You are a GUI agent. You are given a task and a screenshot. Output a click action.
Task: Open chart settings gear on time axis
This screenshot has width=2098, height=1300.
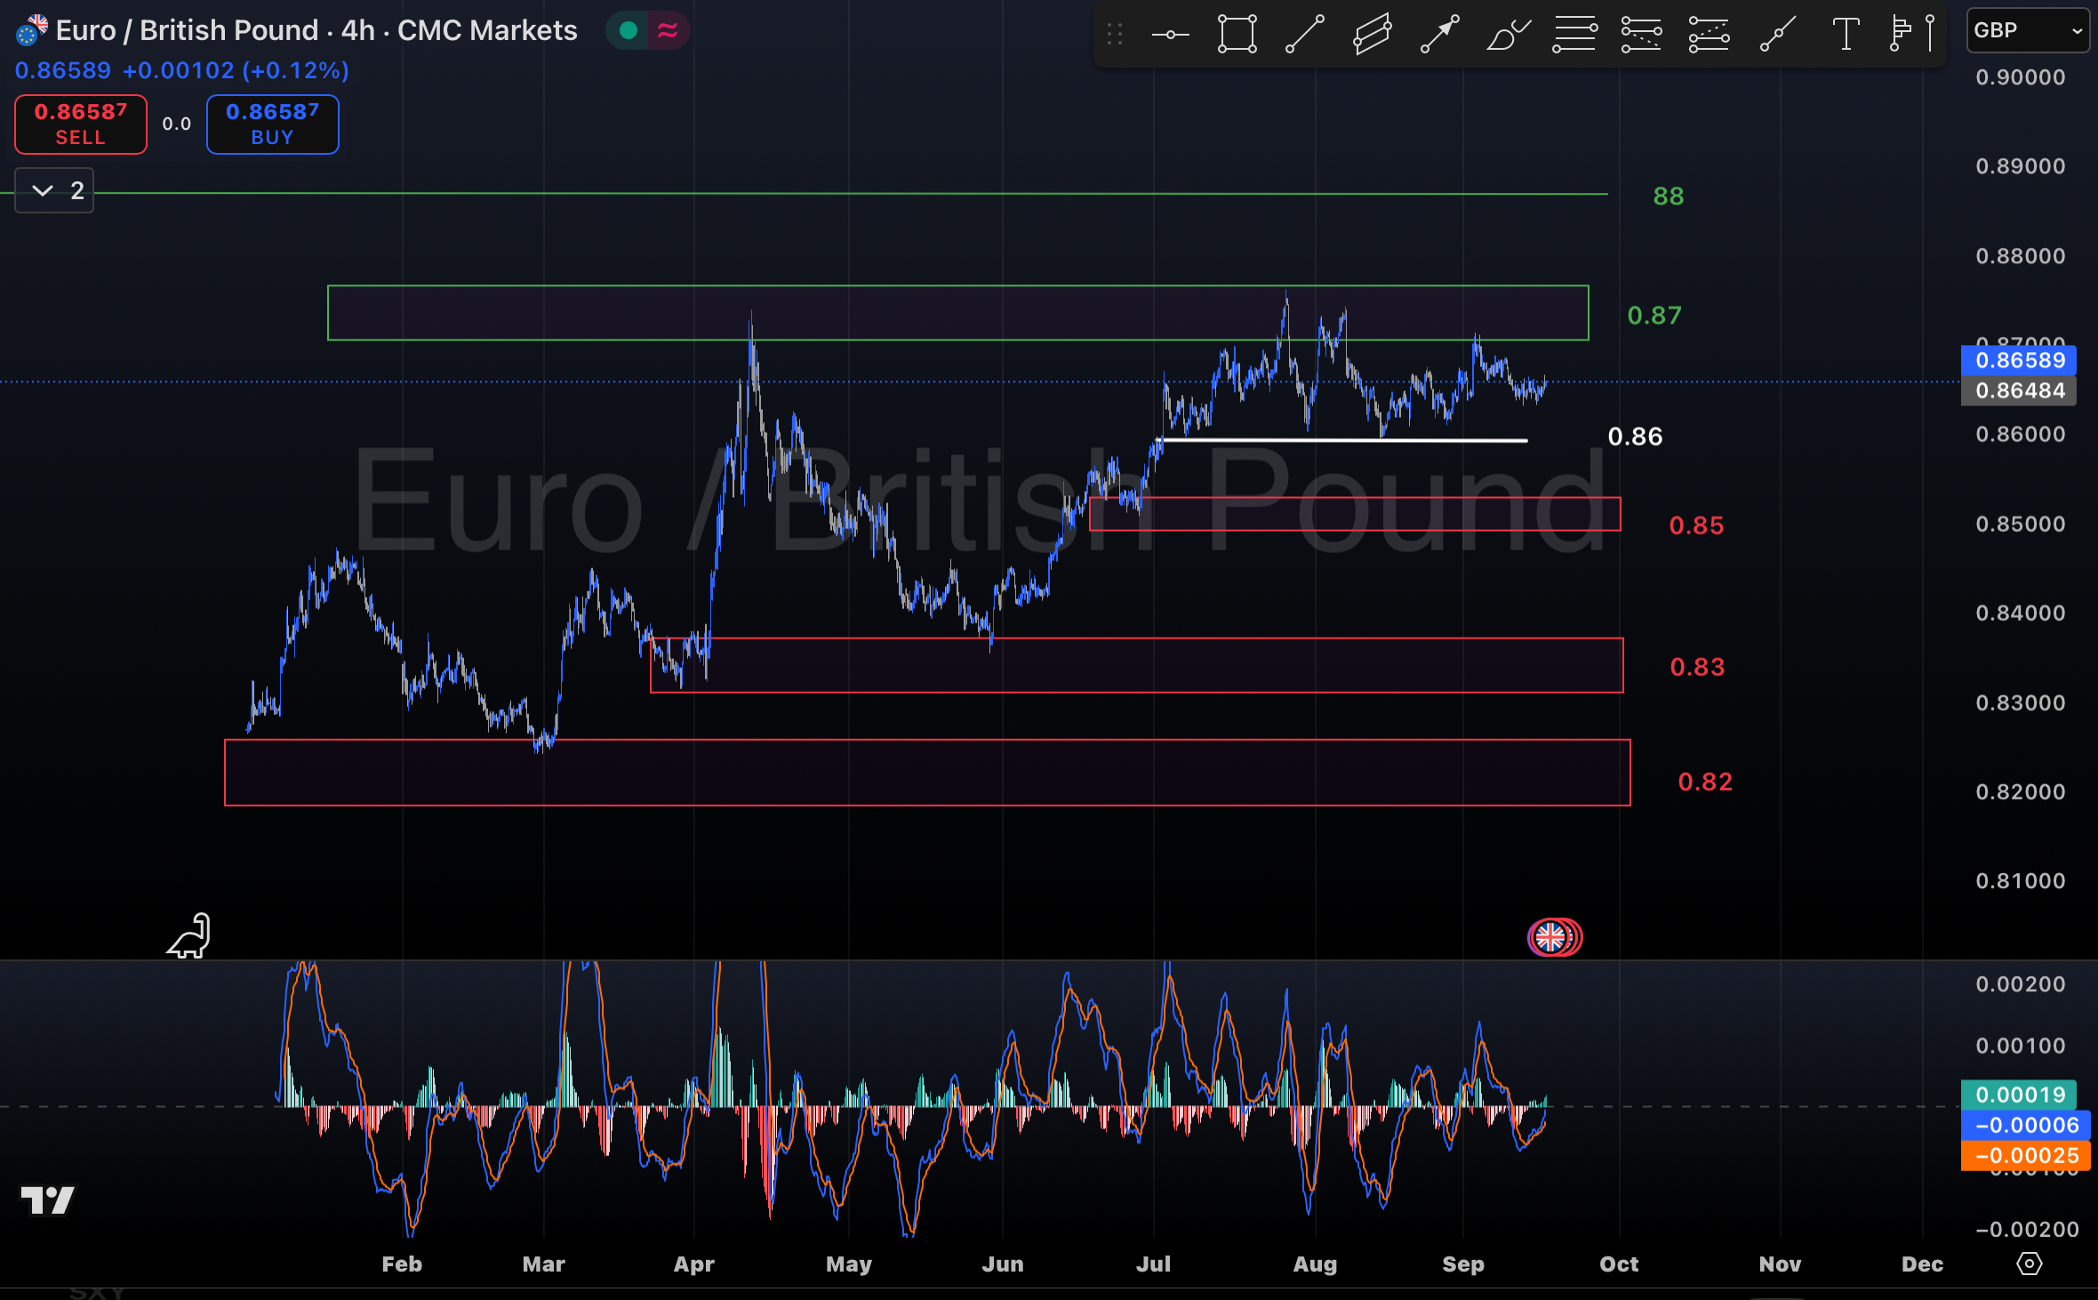point(2030,1264)
